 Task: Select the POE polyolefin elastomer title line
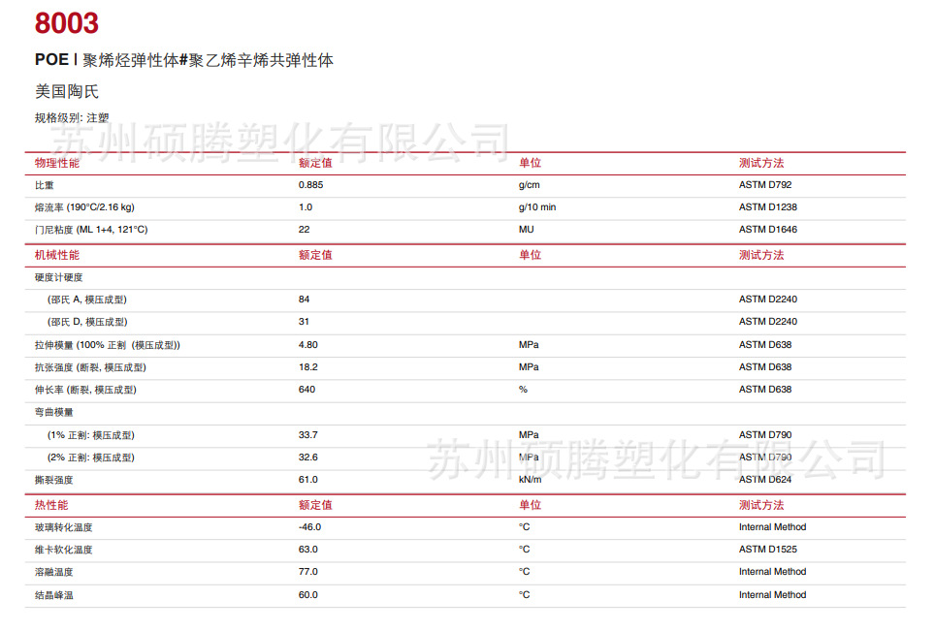click(x=183, y=60)
